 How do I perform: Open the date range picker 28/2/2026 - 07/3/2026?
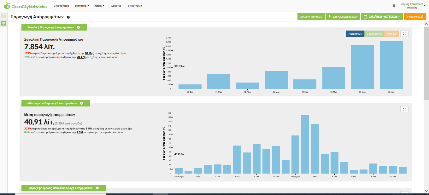coord(382,17)
